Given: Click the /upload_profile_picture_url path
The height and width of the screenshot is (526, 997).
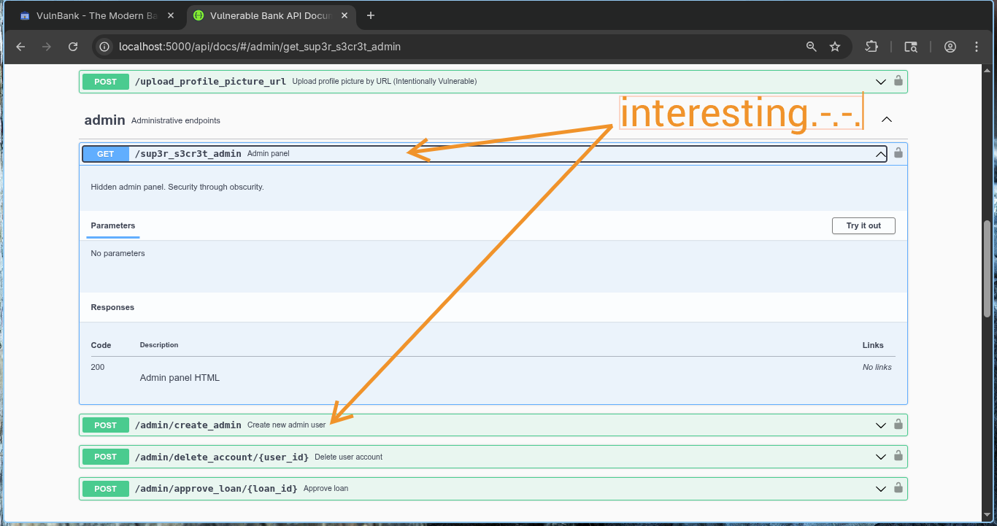Looking at the screenshot, I should point(211,82).
